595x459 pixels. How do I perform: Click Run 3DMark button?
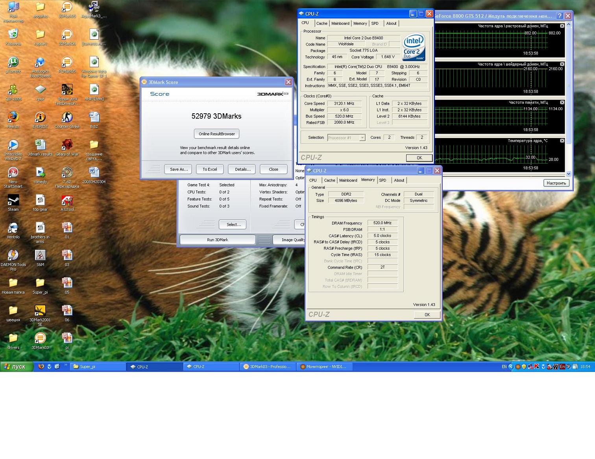pyautogui.click(x=217, y=240)
